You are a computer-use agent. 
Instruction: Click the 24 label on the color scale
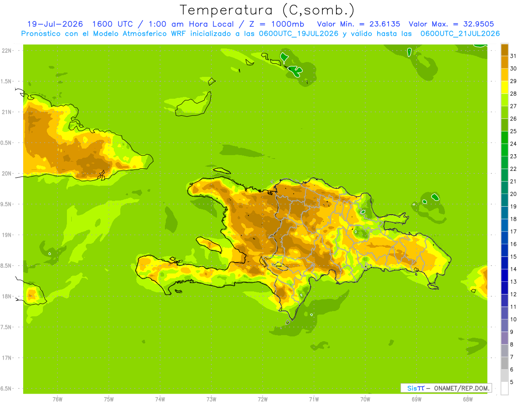(513, 144)
